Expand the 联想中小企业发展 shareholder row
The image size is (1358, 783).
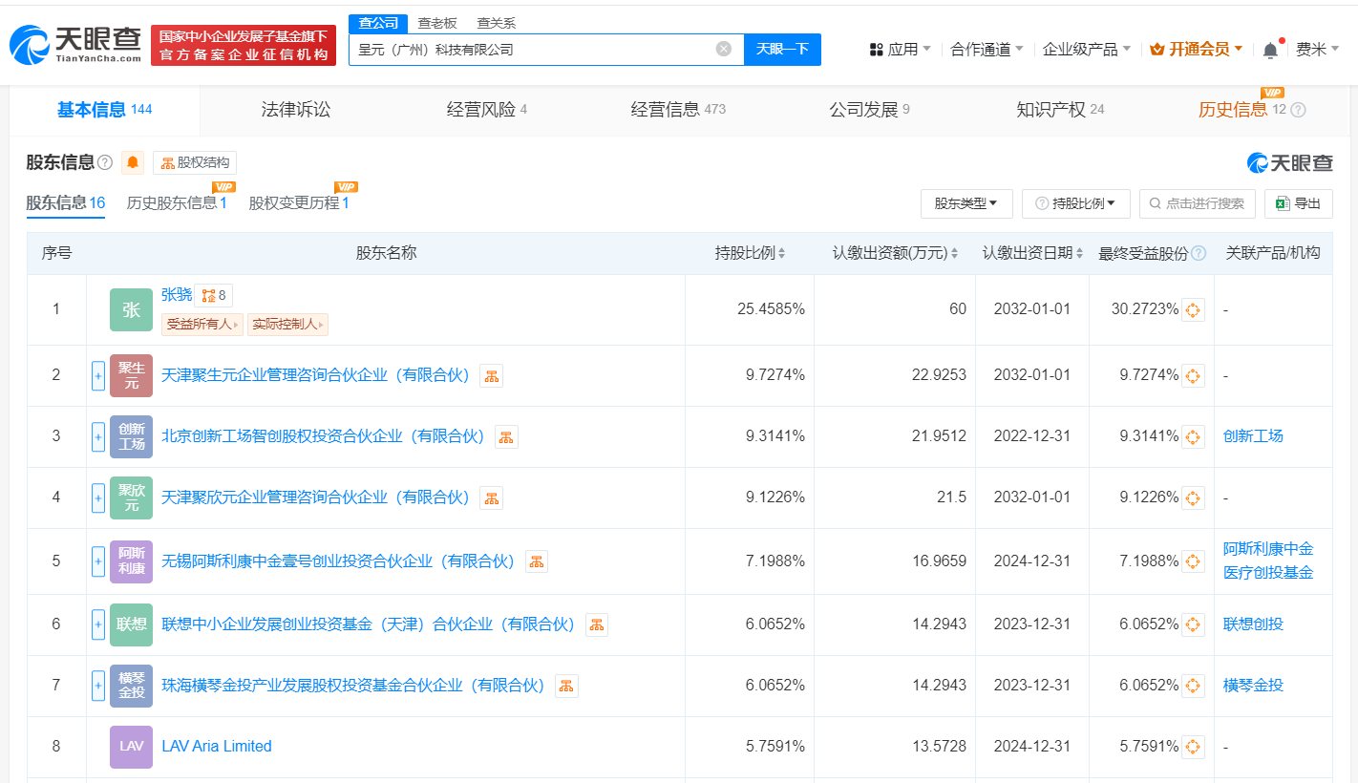(x=97, y=624)
